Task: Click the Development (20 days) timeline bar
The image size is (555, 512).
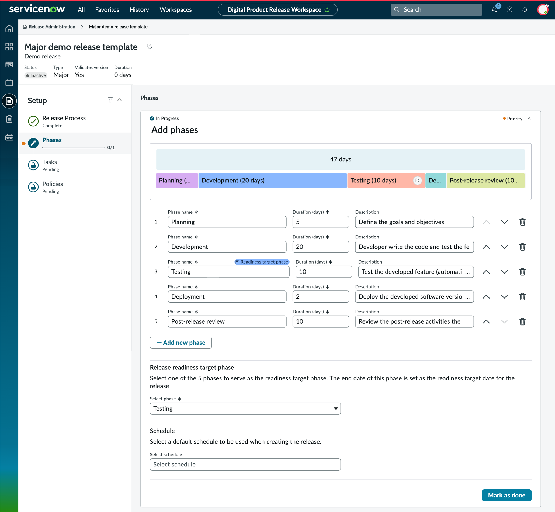Action: point(273,180)
